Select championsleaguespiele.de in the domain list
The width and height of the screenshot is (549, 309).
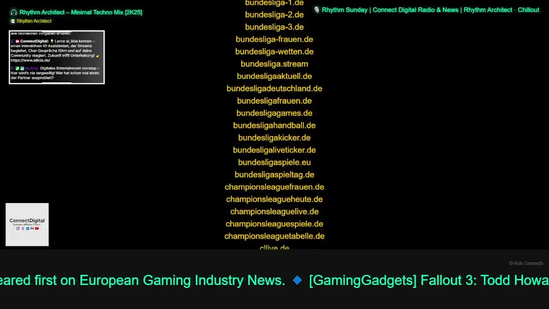coord(274,224)
